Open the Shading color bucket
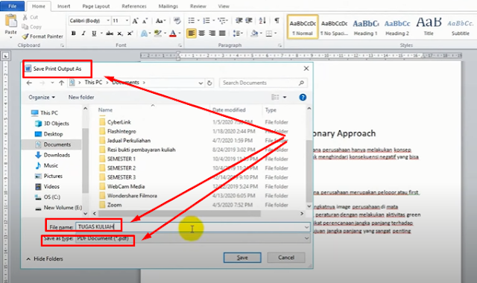 (x=254, y=33)
